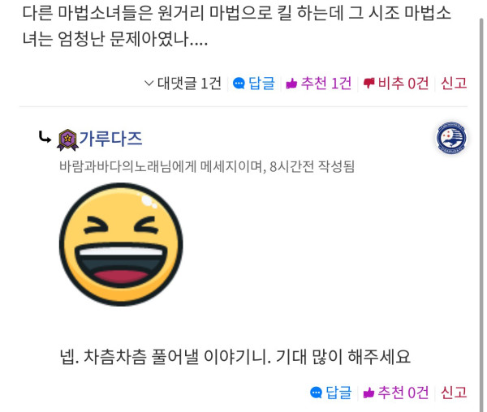Click the blue speech bubble icon beside bottom 답글
487x412 pixels.
point(316,393)
